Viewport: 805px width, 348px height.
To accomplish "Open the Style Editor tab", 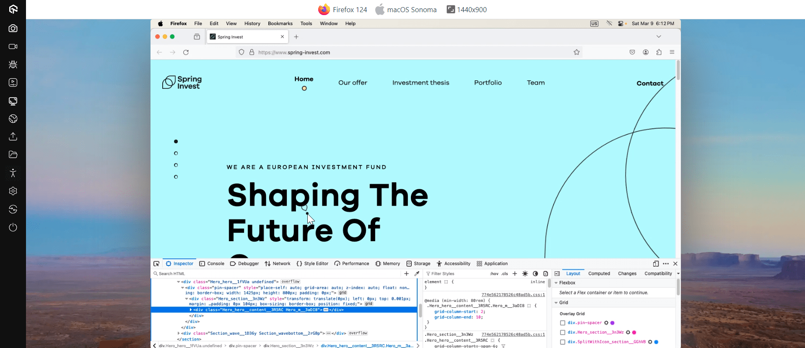I will 312,264.
